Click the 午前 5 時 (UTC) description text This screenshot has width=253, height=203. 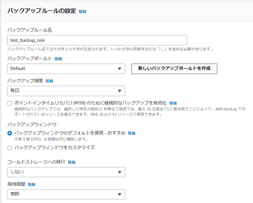(x=51, y=139)
